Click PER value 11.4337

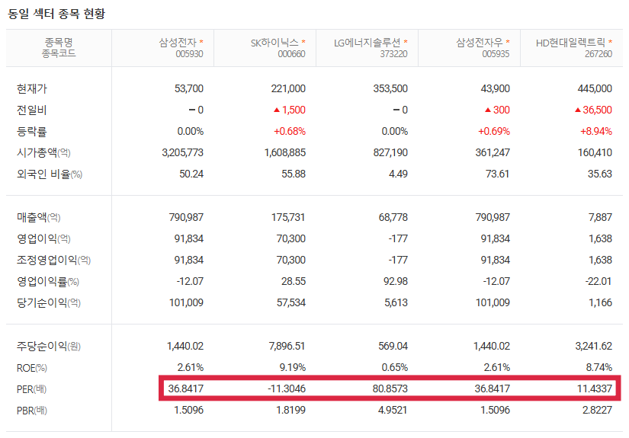click(595, 388)
